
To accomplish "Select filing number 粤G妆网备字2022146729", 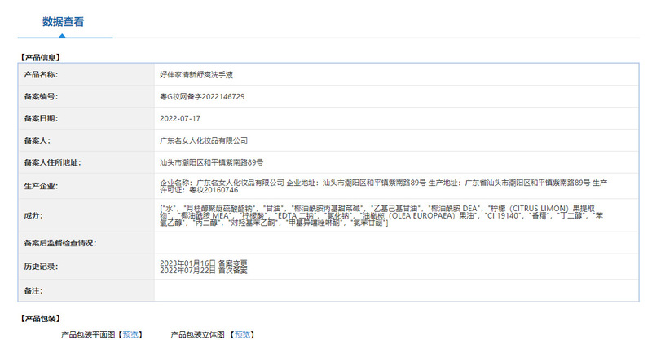I will coord(202,96).
